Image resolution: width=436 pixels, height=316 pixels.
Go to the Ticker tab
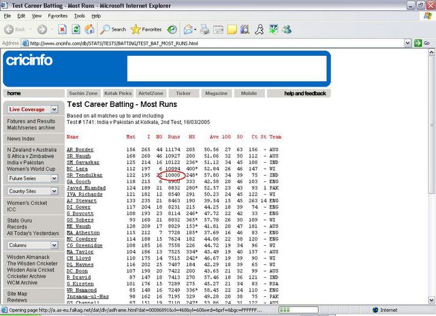183,93
